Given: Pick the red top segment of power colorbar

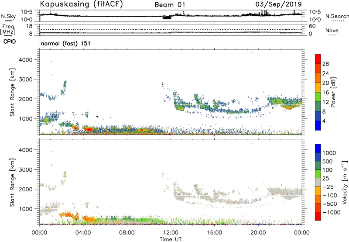Looking at the screenshot, I should tap(318, 59).
